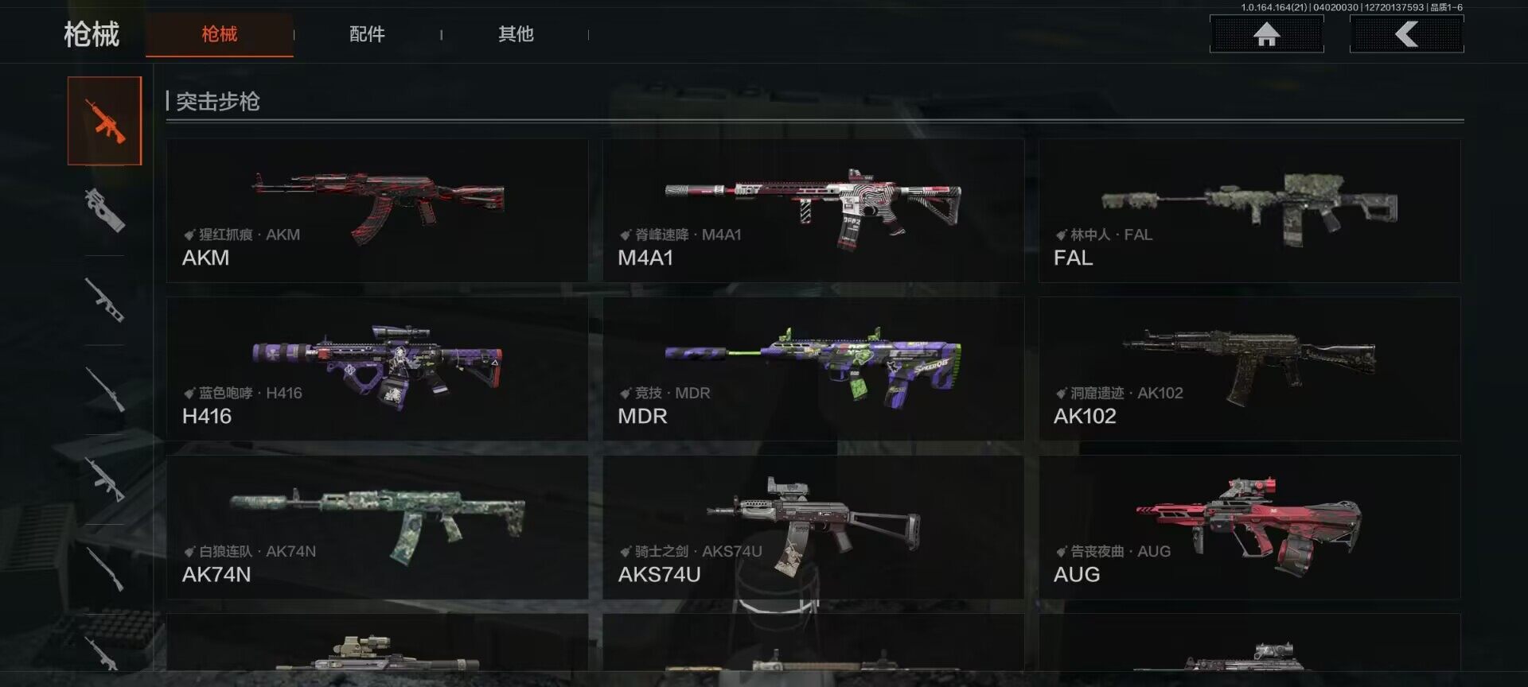Select the third weapon category icon in sidebar
The width and height of the screenshot is (1528, 687).
[104, 300]
